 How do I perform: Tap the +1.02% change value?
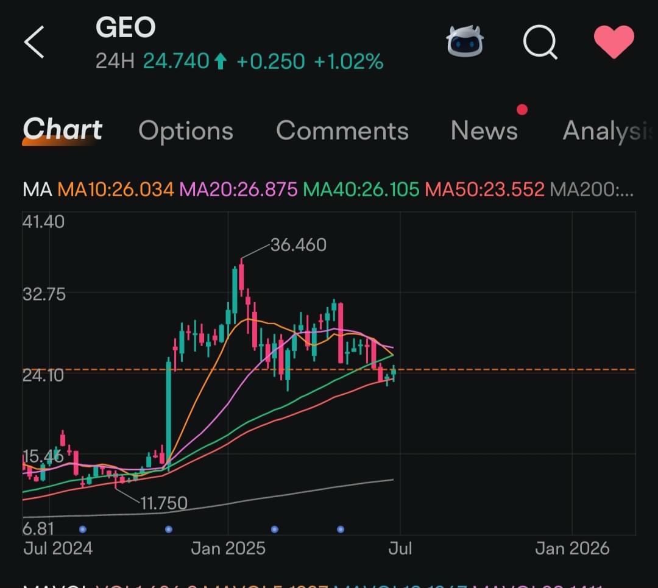point(348,62)
